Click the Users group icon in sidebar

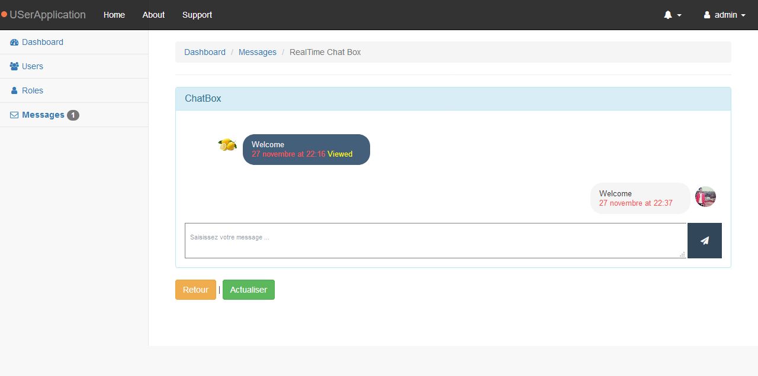[x=14, y=66]
